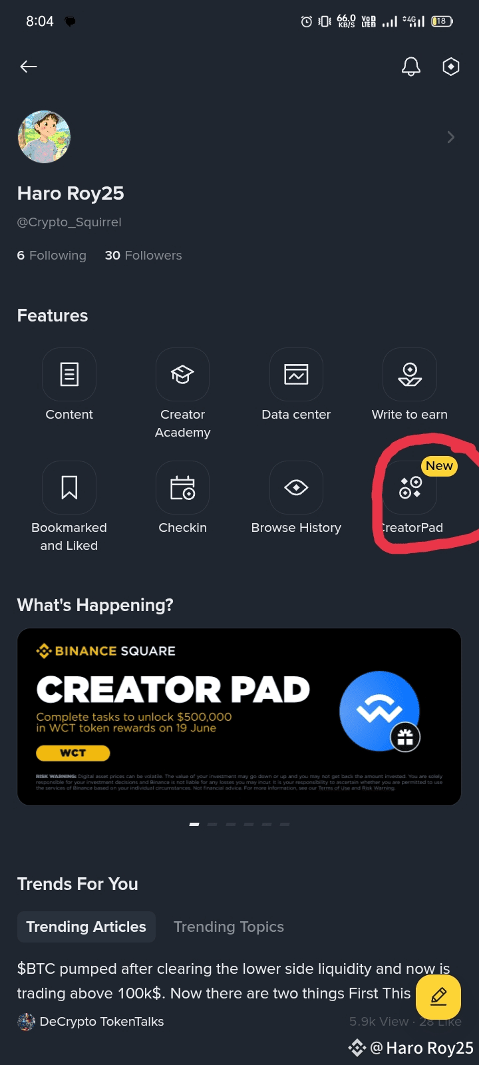Open notifications bell icon
Image resolution: width=479 pixels, height=1065 pixels.
(x=411, y=67)
